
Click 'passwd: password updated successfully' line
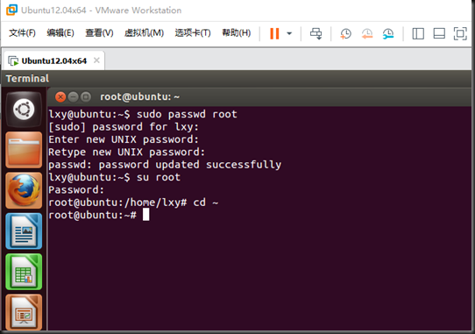pyautogui.click(x=165, y=165)
